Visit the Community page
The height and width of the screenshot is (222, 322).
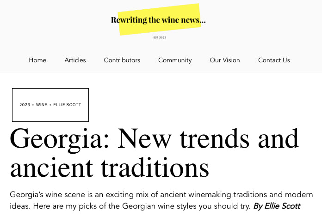[175, 60]
